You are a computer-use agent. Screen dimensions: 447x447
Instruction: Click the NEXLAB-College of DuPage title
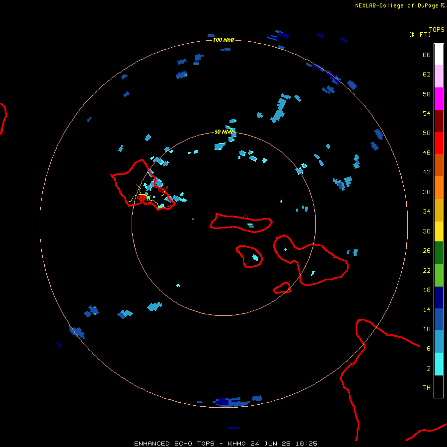click(396, 5)
